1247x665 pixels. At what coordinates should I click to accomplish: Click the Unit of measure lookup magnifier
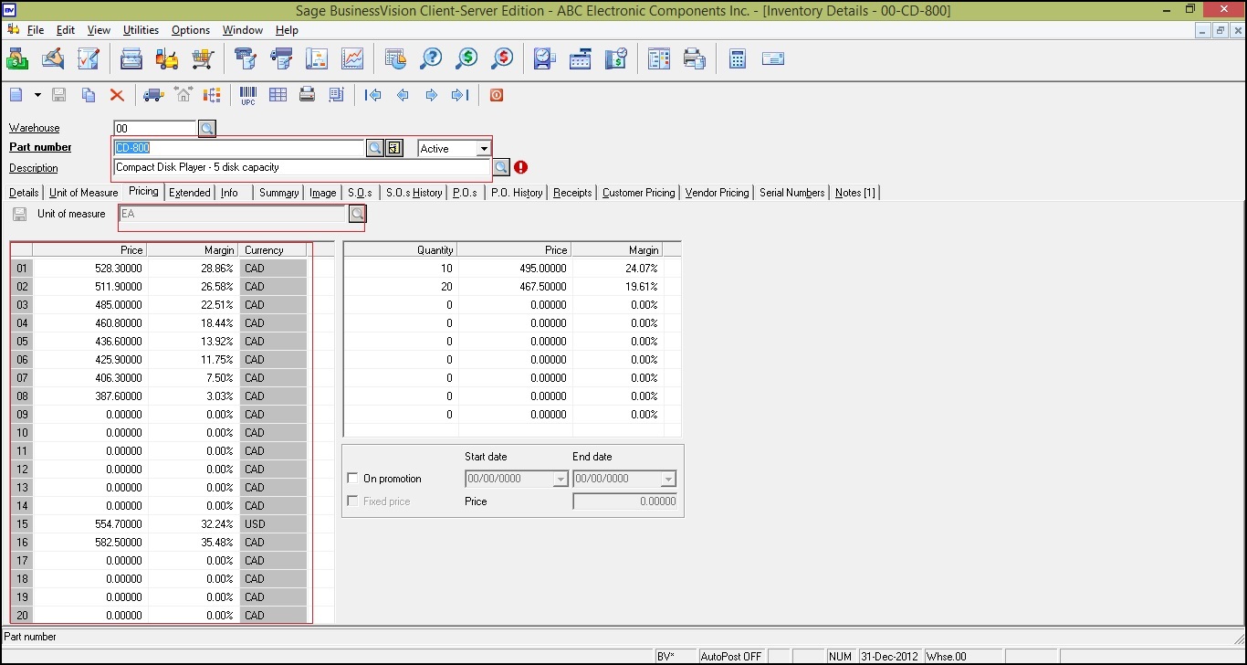(357, 214)
